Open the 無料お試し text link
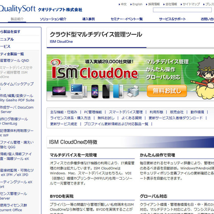The image size is (214, 214). [106, 118]
